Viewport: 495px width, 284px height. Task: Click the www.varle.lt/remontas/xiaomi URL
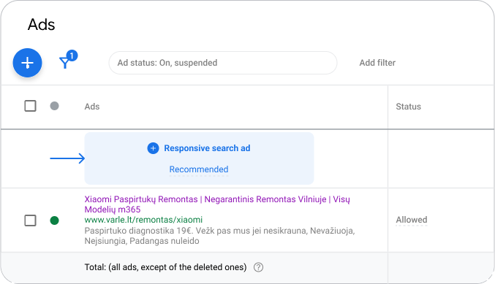click(x=143, y=220)
